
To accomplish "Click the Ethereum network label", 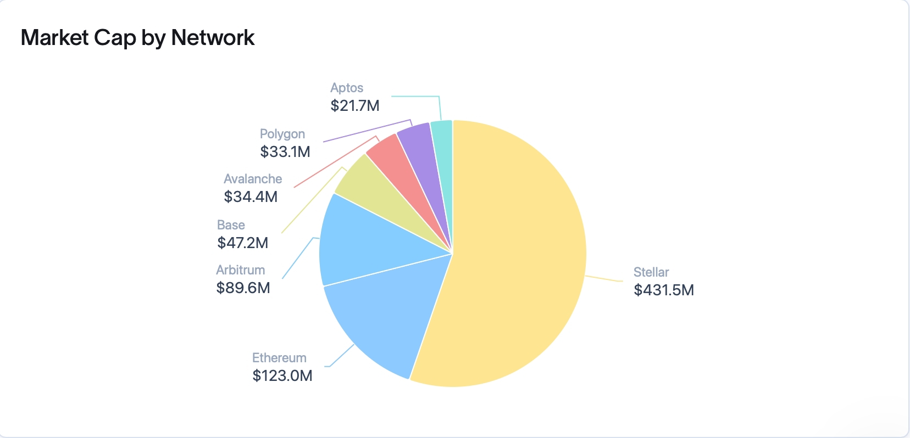I will coord(279,358).
